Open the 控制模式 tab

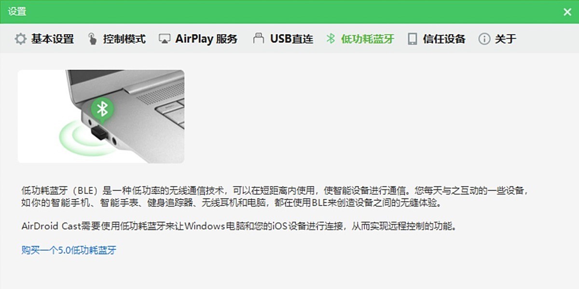coord(124,39)
